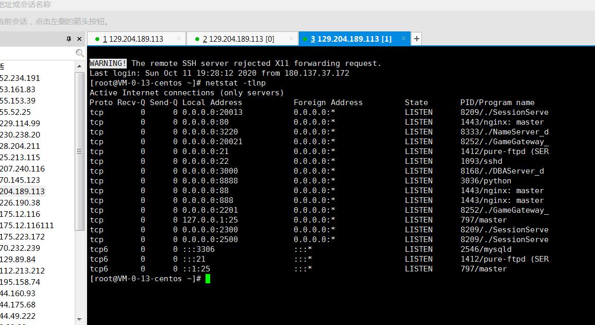Open session ending in 175.12.116111

pos(27,226)
